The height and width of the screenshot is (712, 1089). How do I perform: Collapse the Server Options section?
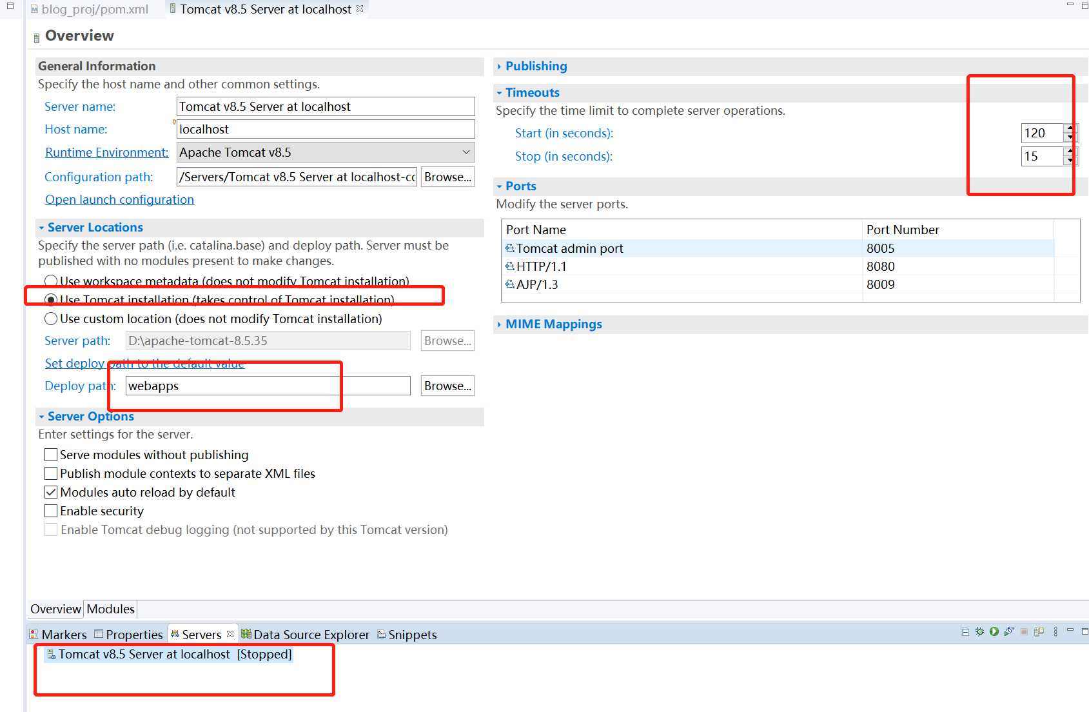pyautogui.click(x=41, y=417)
